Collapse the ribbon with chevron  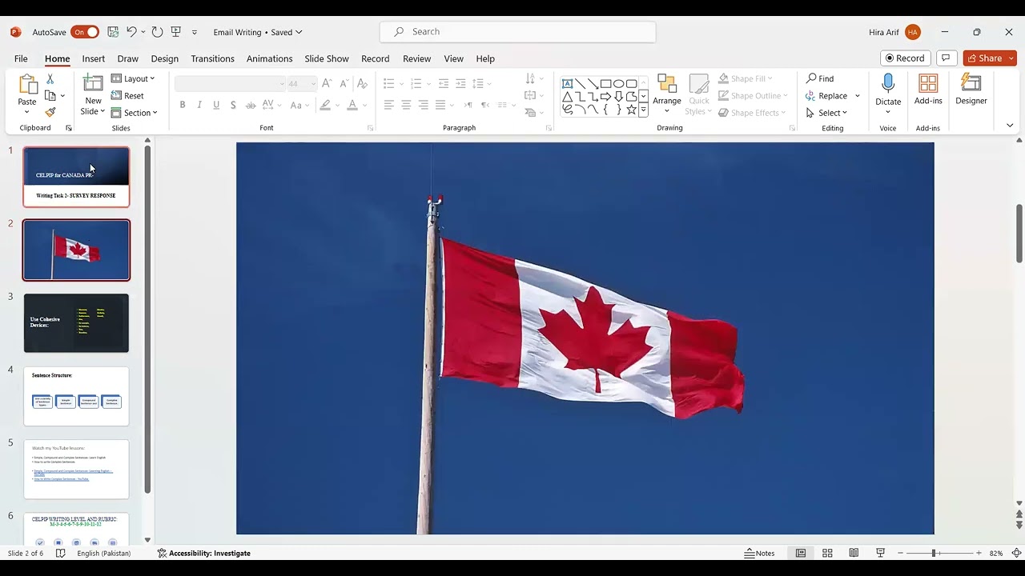click(x=1010, y=126)
